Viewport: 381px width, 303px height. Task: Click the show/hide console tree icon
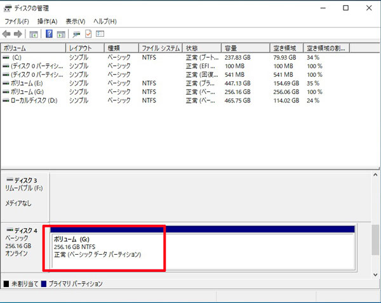34,34
